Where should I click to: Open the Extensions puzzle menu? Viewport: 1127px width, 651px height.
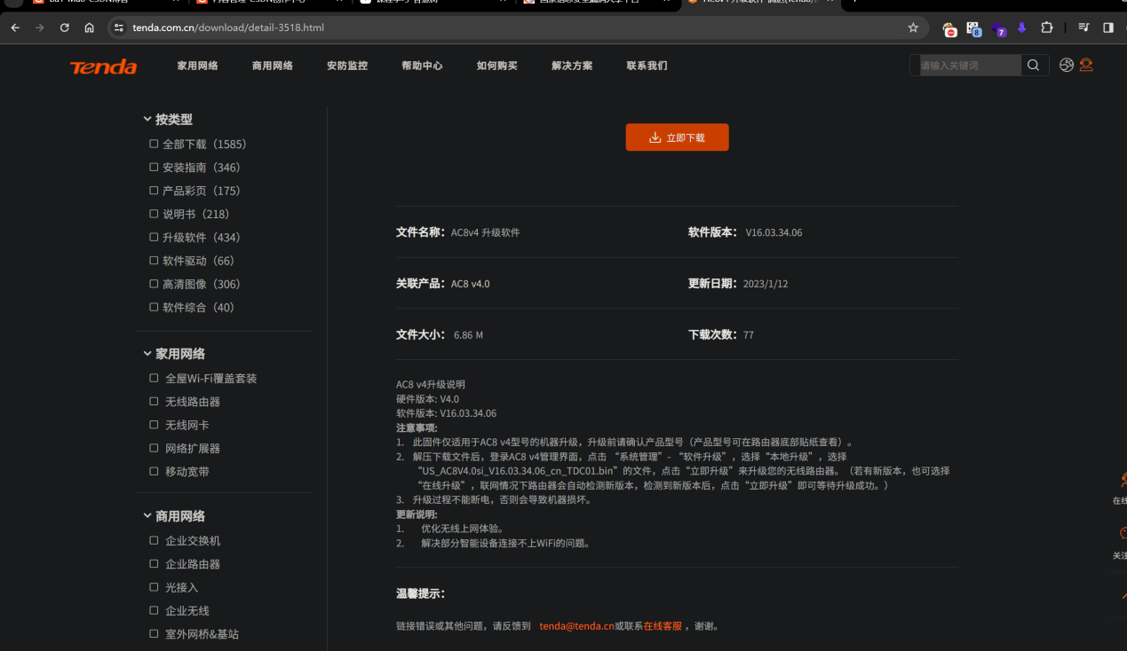[1046, 27]
